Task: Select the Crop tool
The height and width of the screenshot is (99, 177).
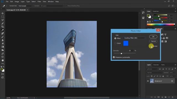Action: (x=2, y=27)
